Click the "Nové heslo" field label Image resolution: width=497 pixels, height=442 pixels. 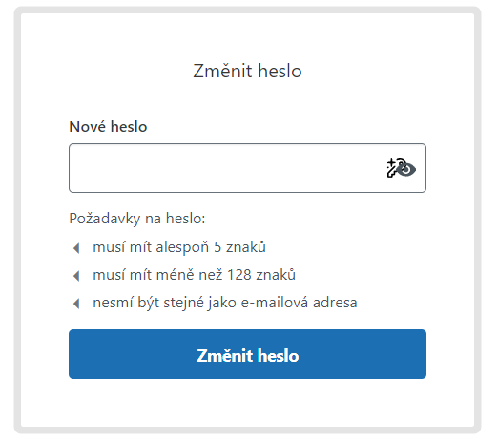(108, 127)
